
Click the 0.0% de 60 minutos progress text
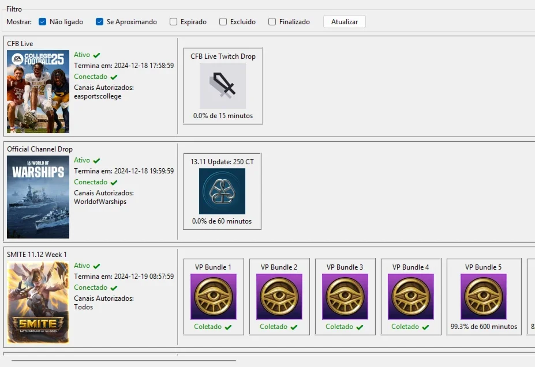click(222, 221)
